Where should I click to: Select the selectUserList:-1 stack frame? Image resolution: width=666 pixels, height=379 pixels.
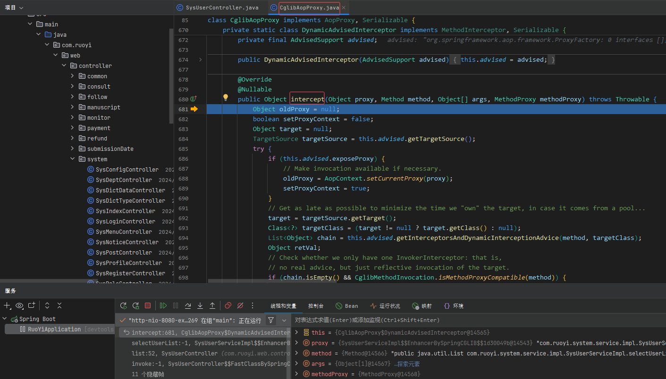point(204,343)
